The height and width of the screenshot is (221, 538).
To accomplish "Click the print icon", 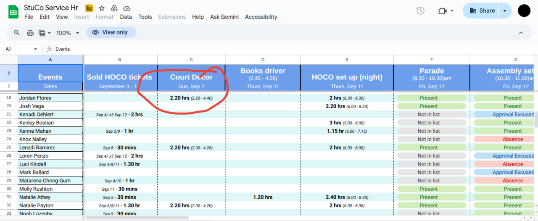I will pyautogui.click(x=30, y=33).
